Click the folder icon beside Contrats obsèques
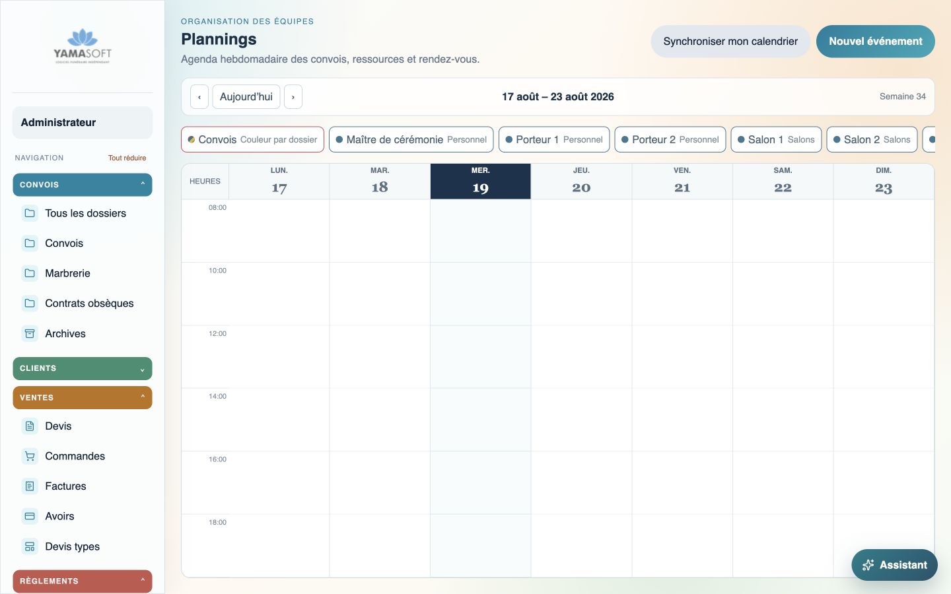 tap(30, 304)
